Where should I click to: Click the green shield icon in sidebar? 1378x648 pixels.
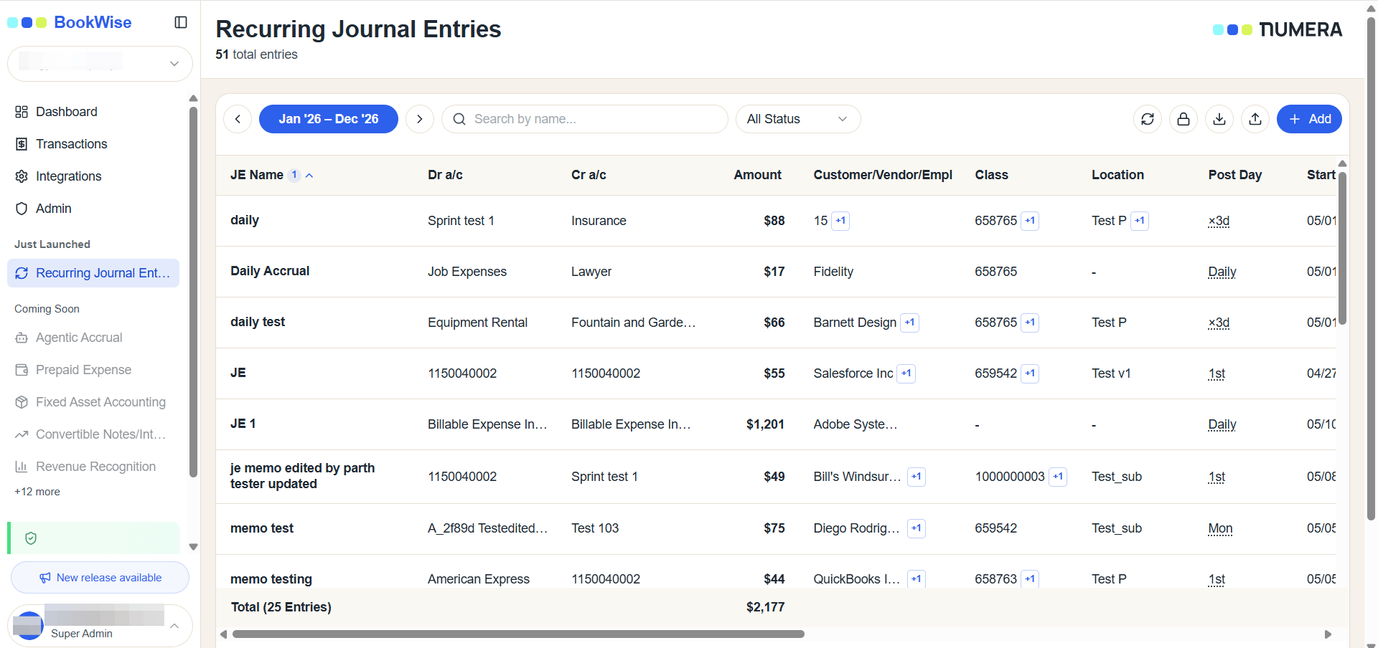[31, 538]
